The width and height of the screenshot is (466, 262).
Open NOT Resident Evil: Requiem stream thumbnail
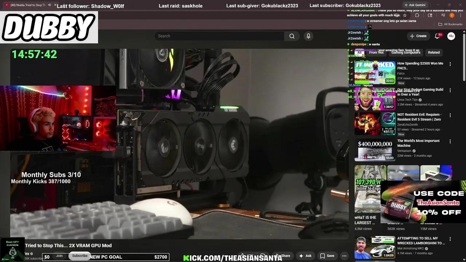pos(375,124)
